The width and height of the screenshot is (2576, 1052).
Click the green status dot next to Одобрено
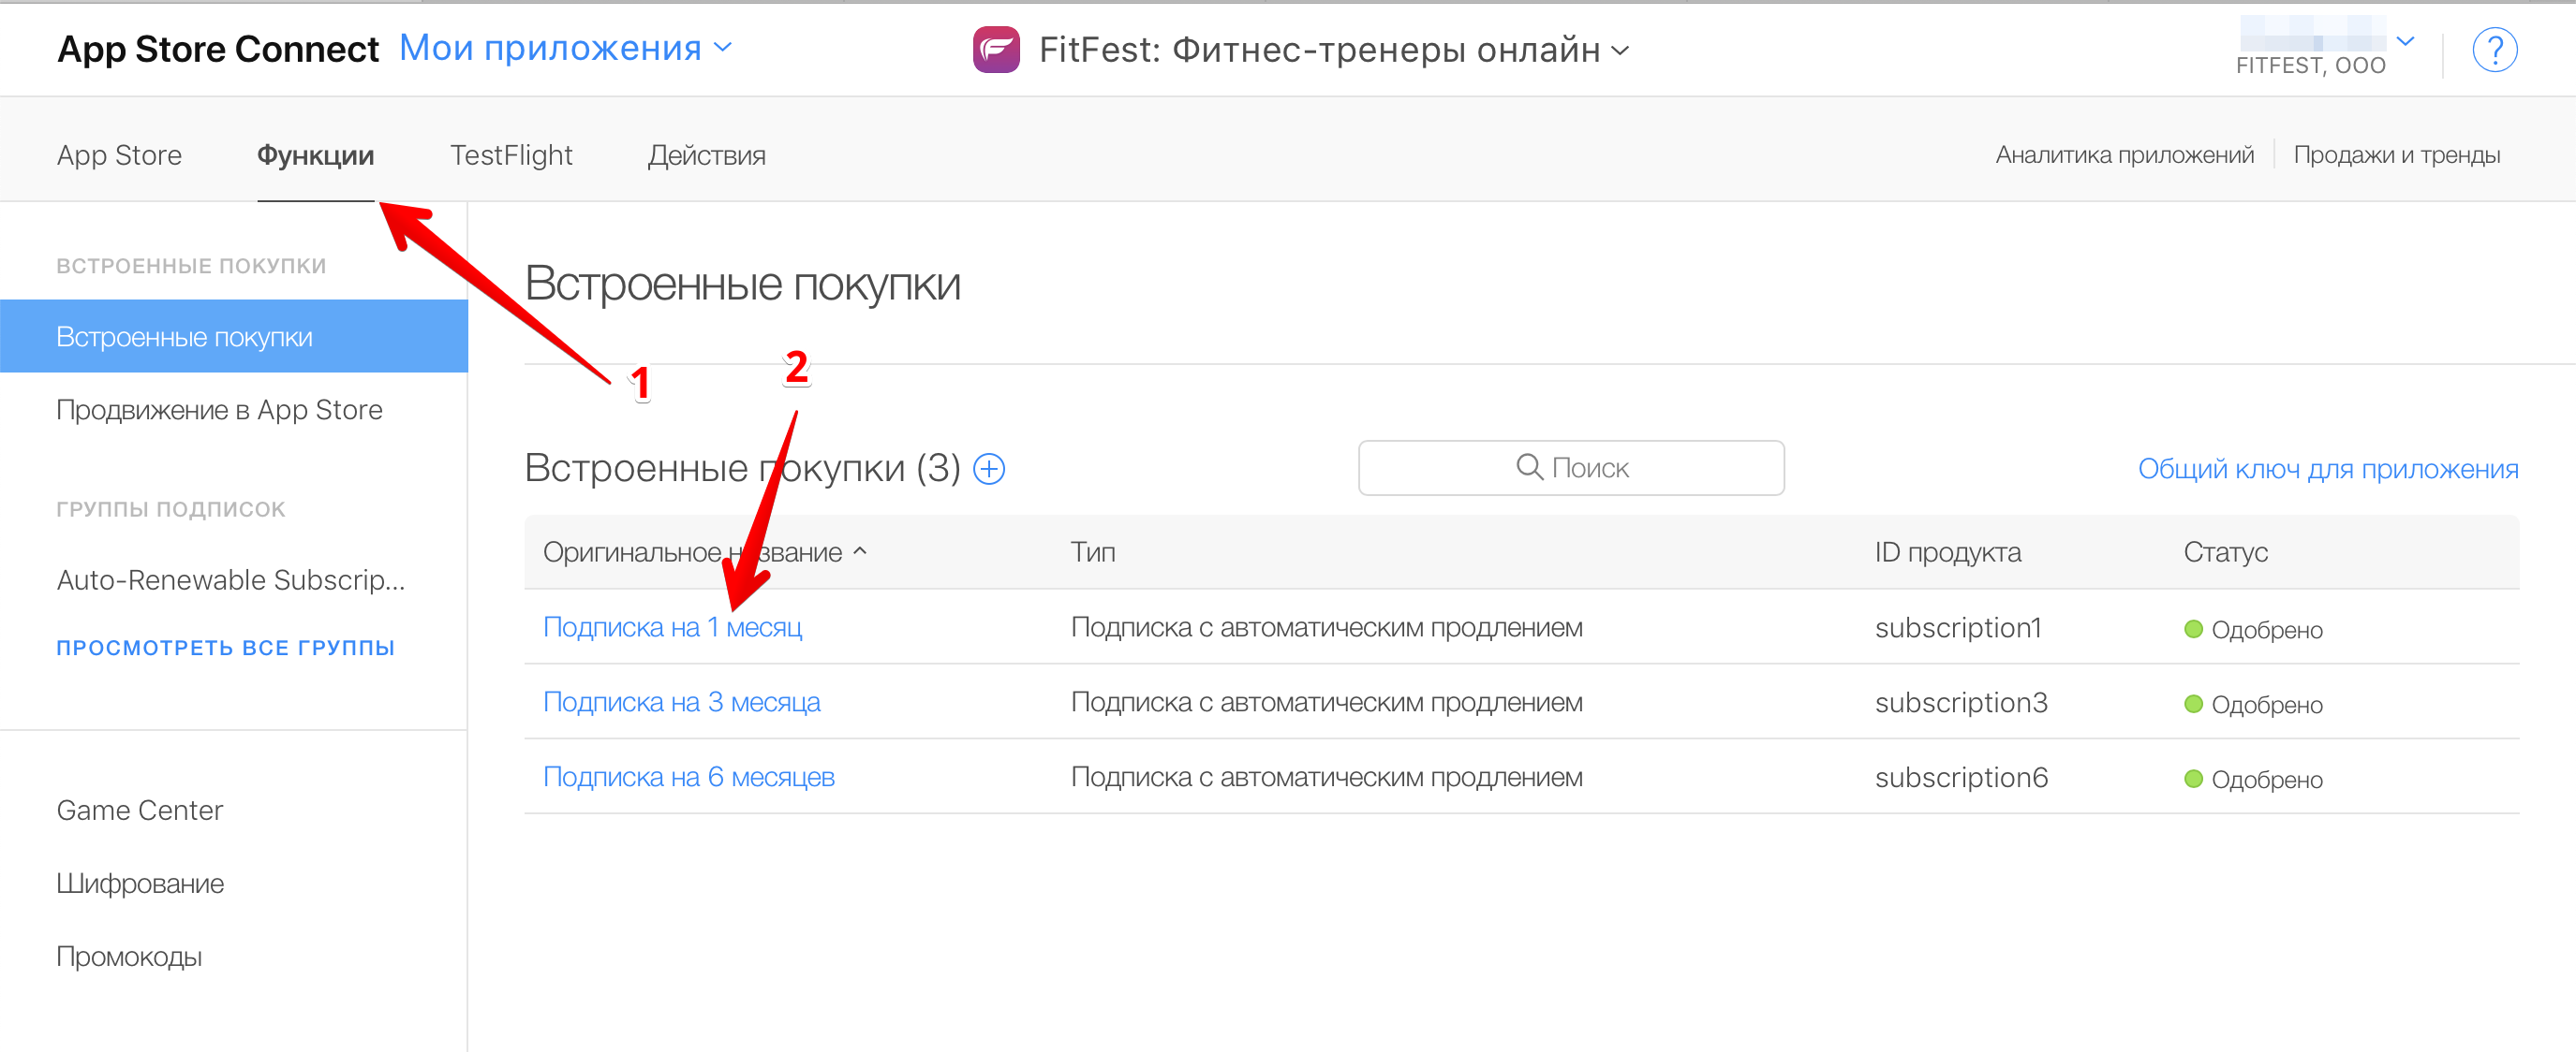2192,628
